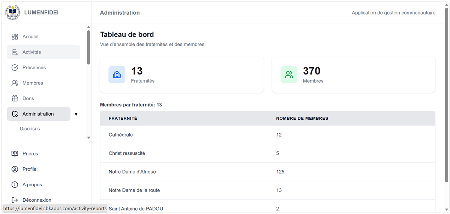Click 'Application de gestion communautaire' header text
This screenshot has height=214, width=450.
393,13
